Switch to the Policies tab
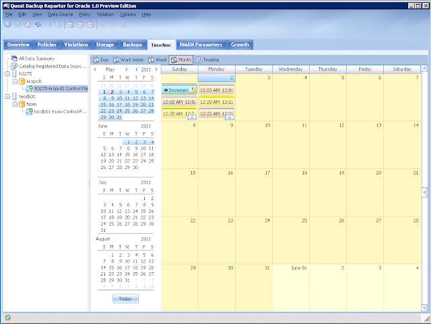This screenshot has width=431, height=324. (46, 44)
